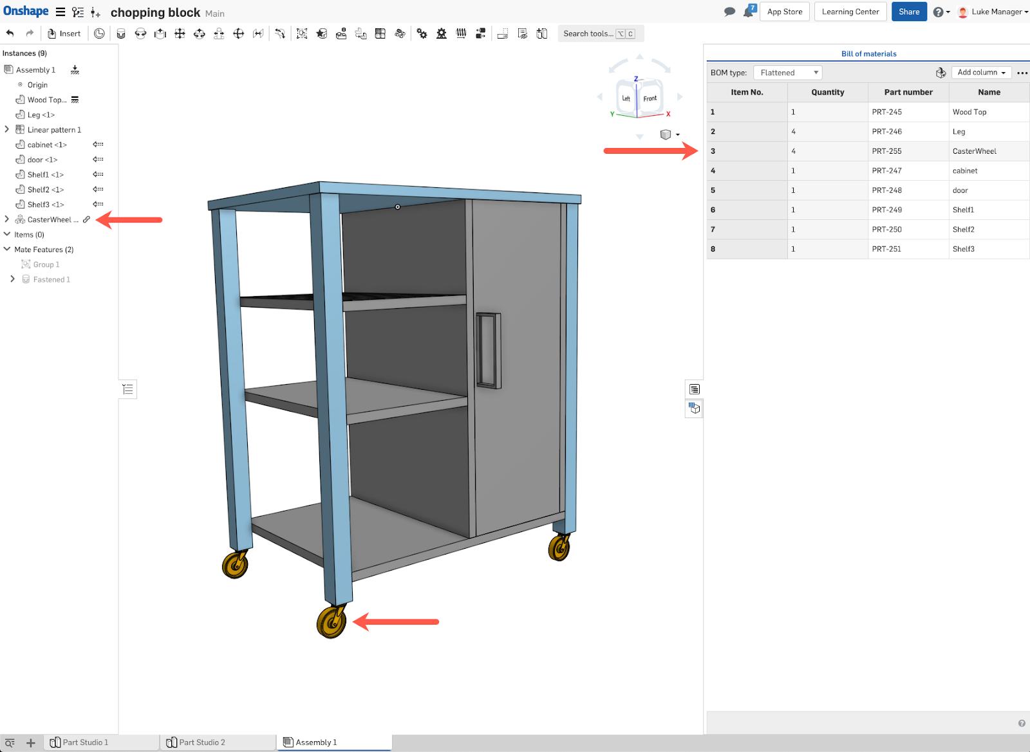1030x752 pixels.
Task: Expand the Linear pattern 1 tree node
Action: point(7,129)
